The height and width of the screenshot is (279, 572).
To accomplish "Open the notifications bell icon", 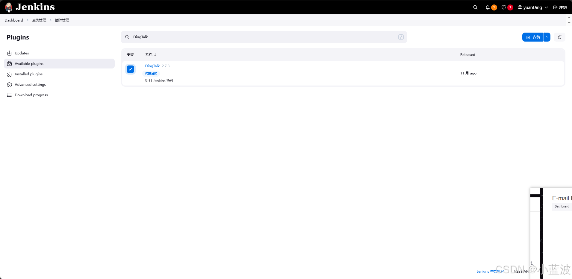I will pos(488,7).
